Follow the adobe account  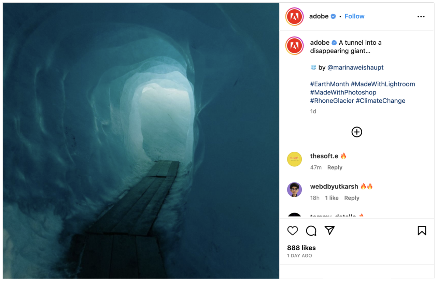click(x=354, y=16)
